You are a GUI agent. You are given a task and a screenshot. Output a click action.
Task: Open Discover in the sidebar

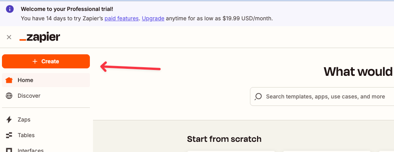tap(46, 96)
